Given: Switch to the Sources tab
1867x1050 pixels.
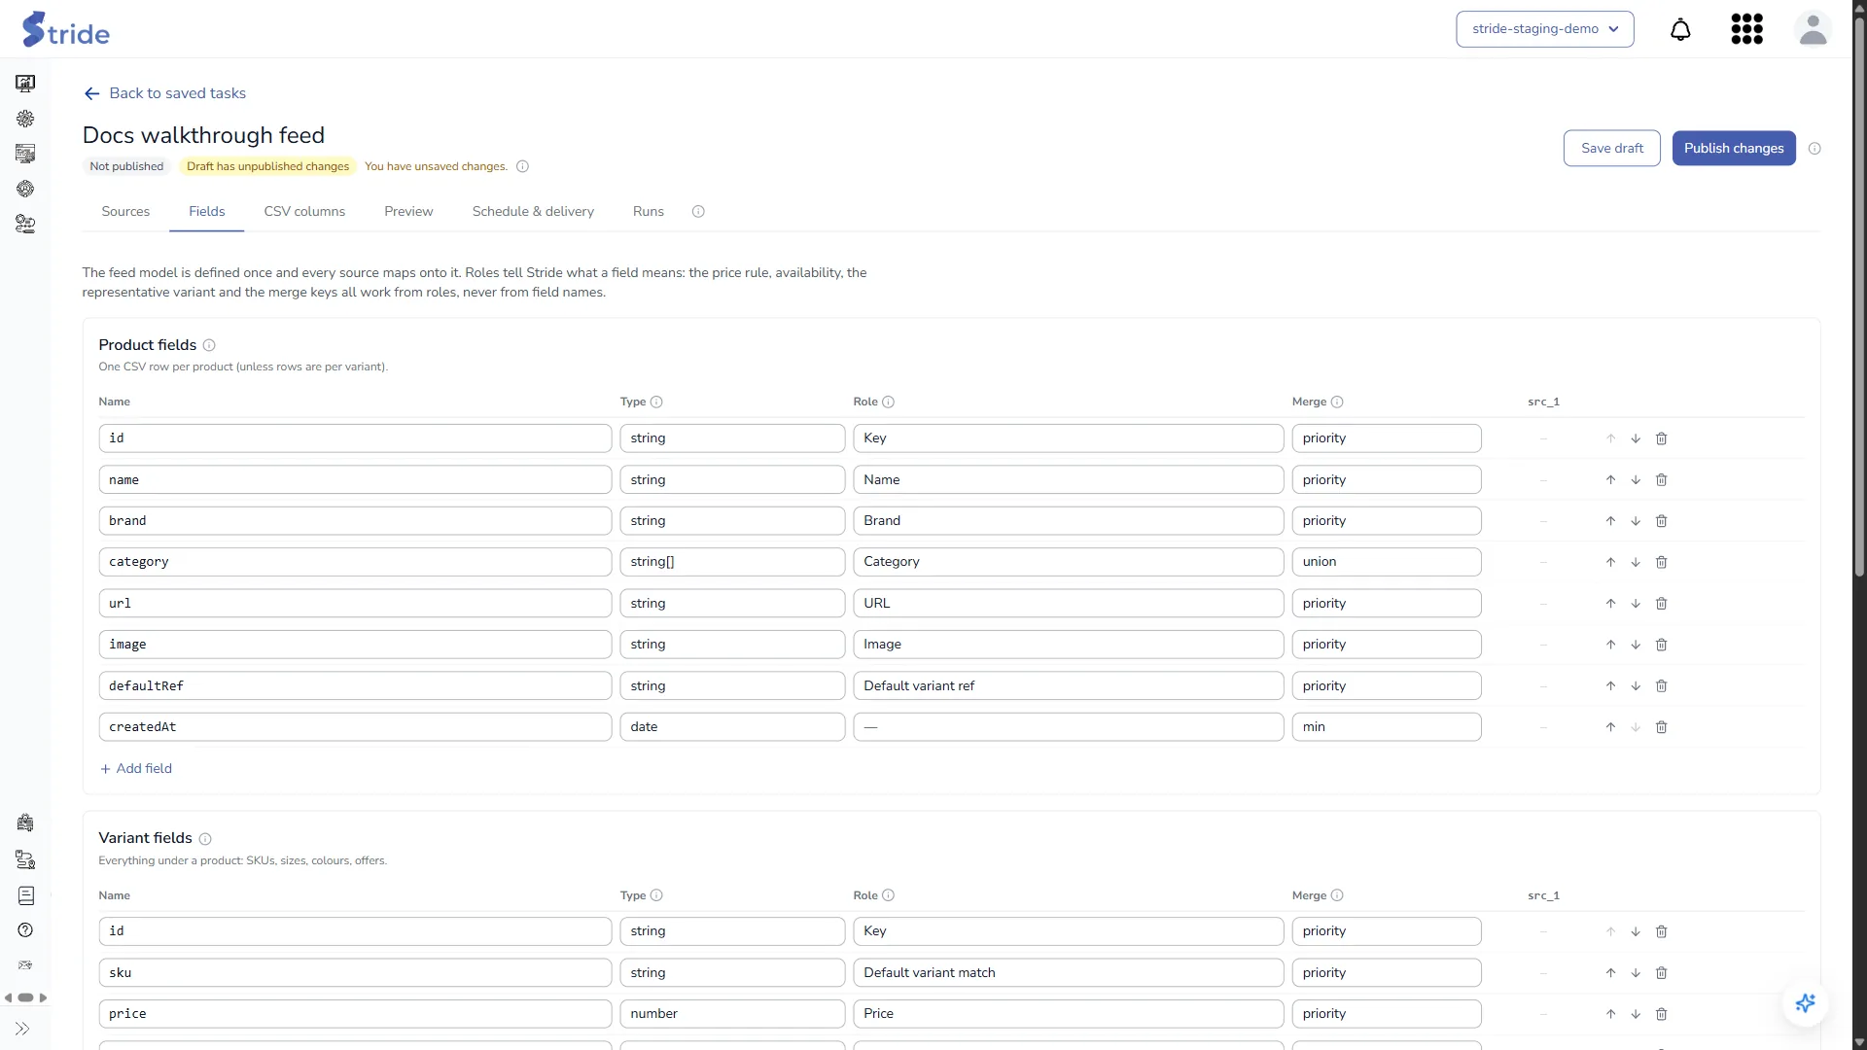Looking at the screenshot, I should 125,212.
